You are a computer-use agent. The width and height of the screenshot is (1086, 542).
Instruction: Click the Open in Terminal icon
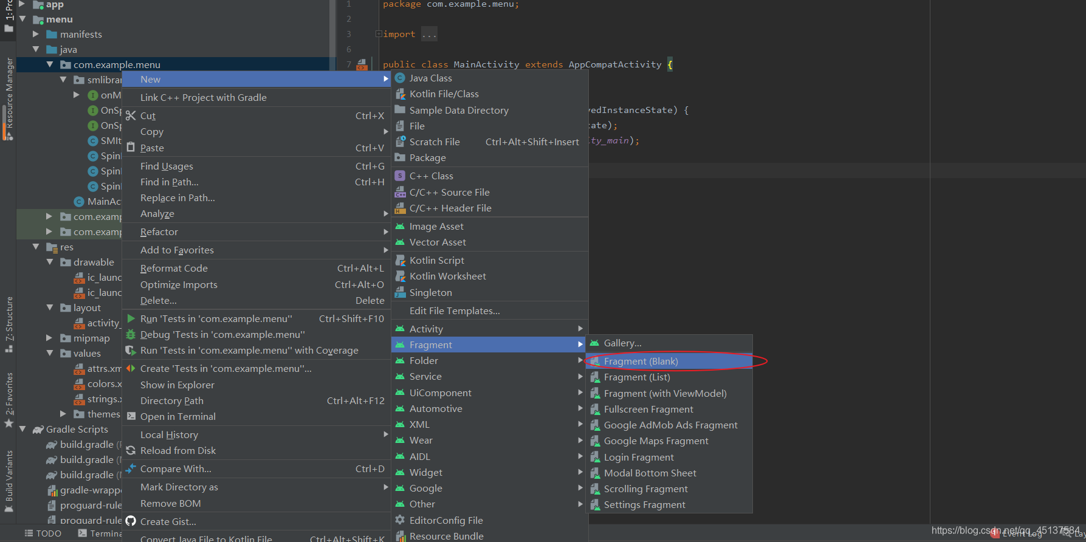131,416
